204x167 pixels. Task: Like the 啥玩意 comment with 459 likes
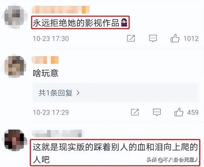179,112
